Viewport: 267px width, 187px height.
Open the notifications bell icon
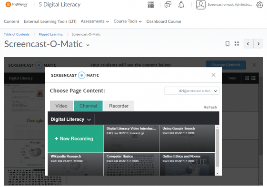[181, 5]
